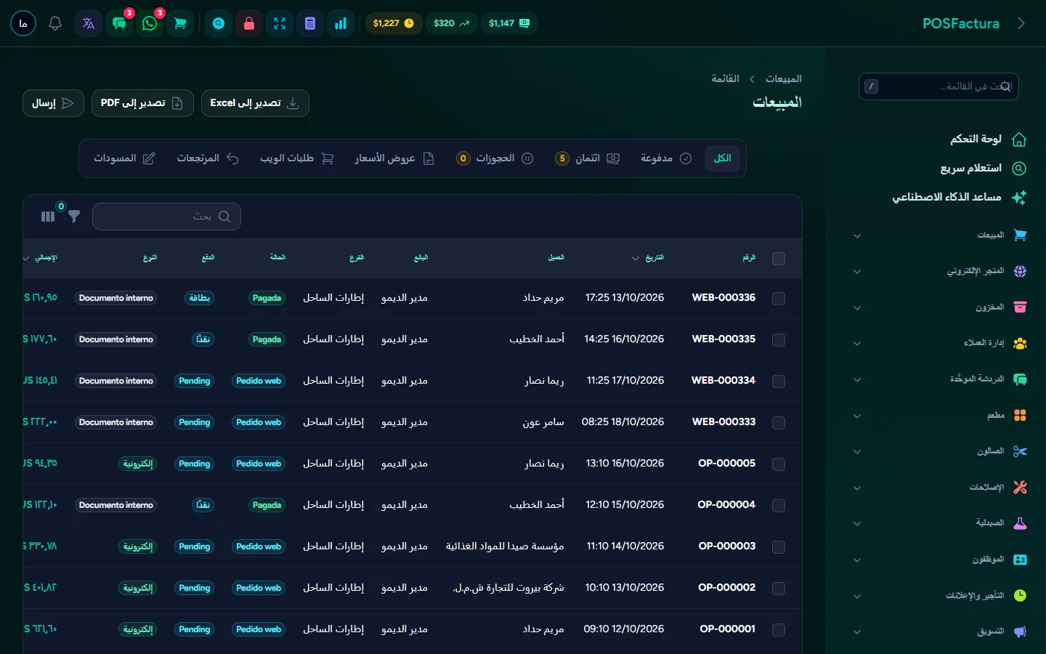Tick the select-all checkbox in table header
The height and width of the screenshot is (654, 1046).
click(779, 259)
